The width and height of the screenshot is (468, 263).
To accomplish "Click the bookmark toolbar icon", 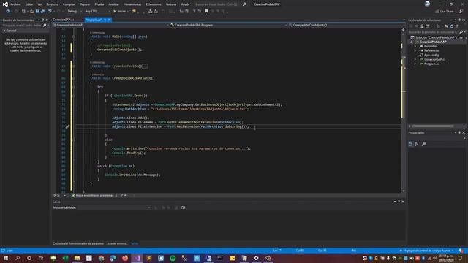I will click(206, 12).
